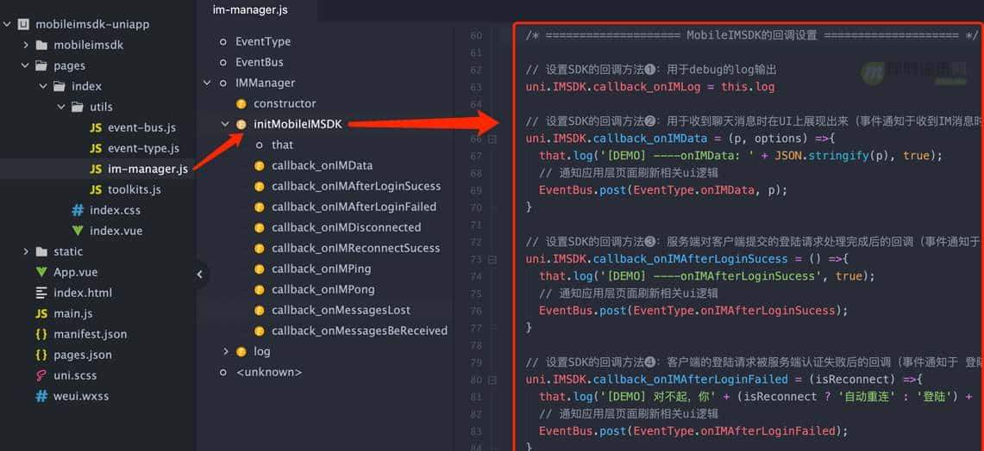Screen dimensions: 984x451
Task: Expand the static folder chevron
Action: pos(26,251)
